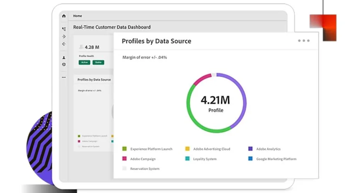Click Google Marketing Platform legend label
This screenshot has width=348, height=193.
pyautogui.click(x=276, y=159)
